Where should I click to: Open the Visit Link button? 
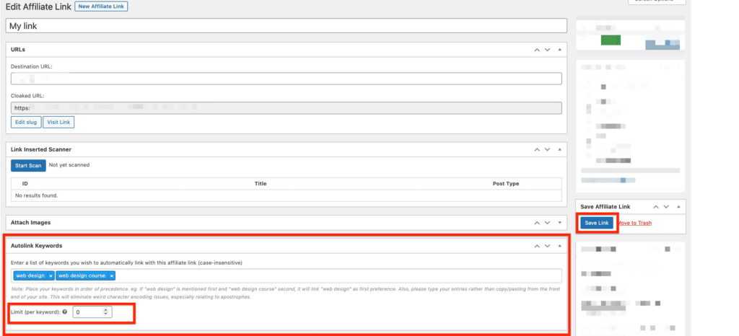(x=58, y=123)
